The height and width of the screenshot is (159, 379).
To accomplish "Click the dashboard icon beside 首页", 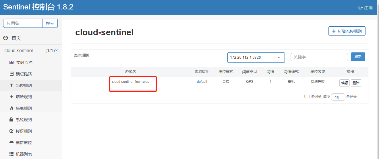I will 5,38.
